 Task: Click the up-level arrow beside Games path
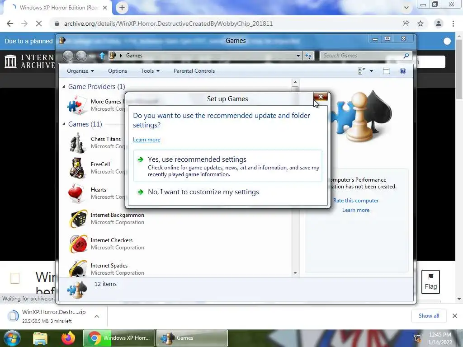(102, 56)
